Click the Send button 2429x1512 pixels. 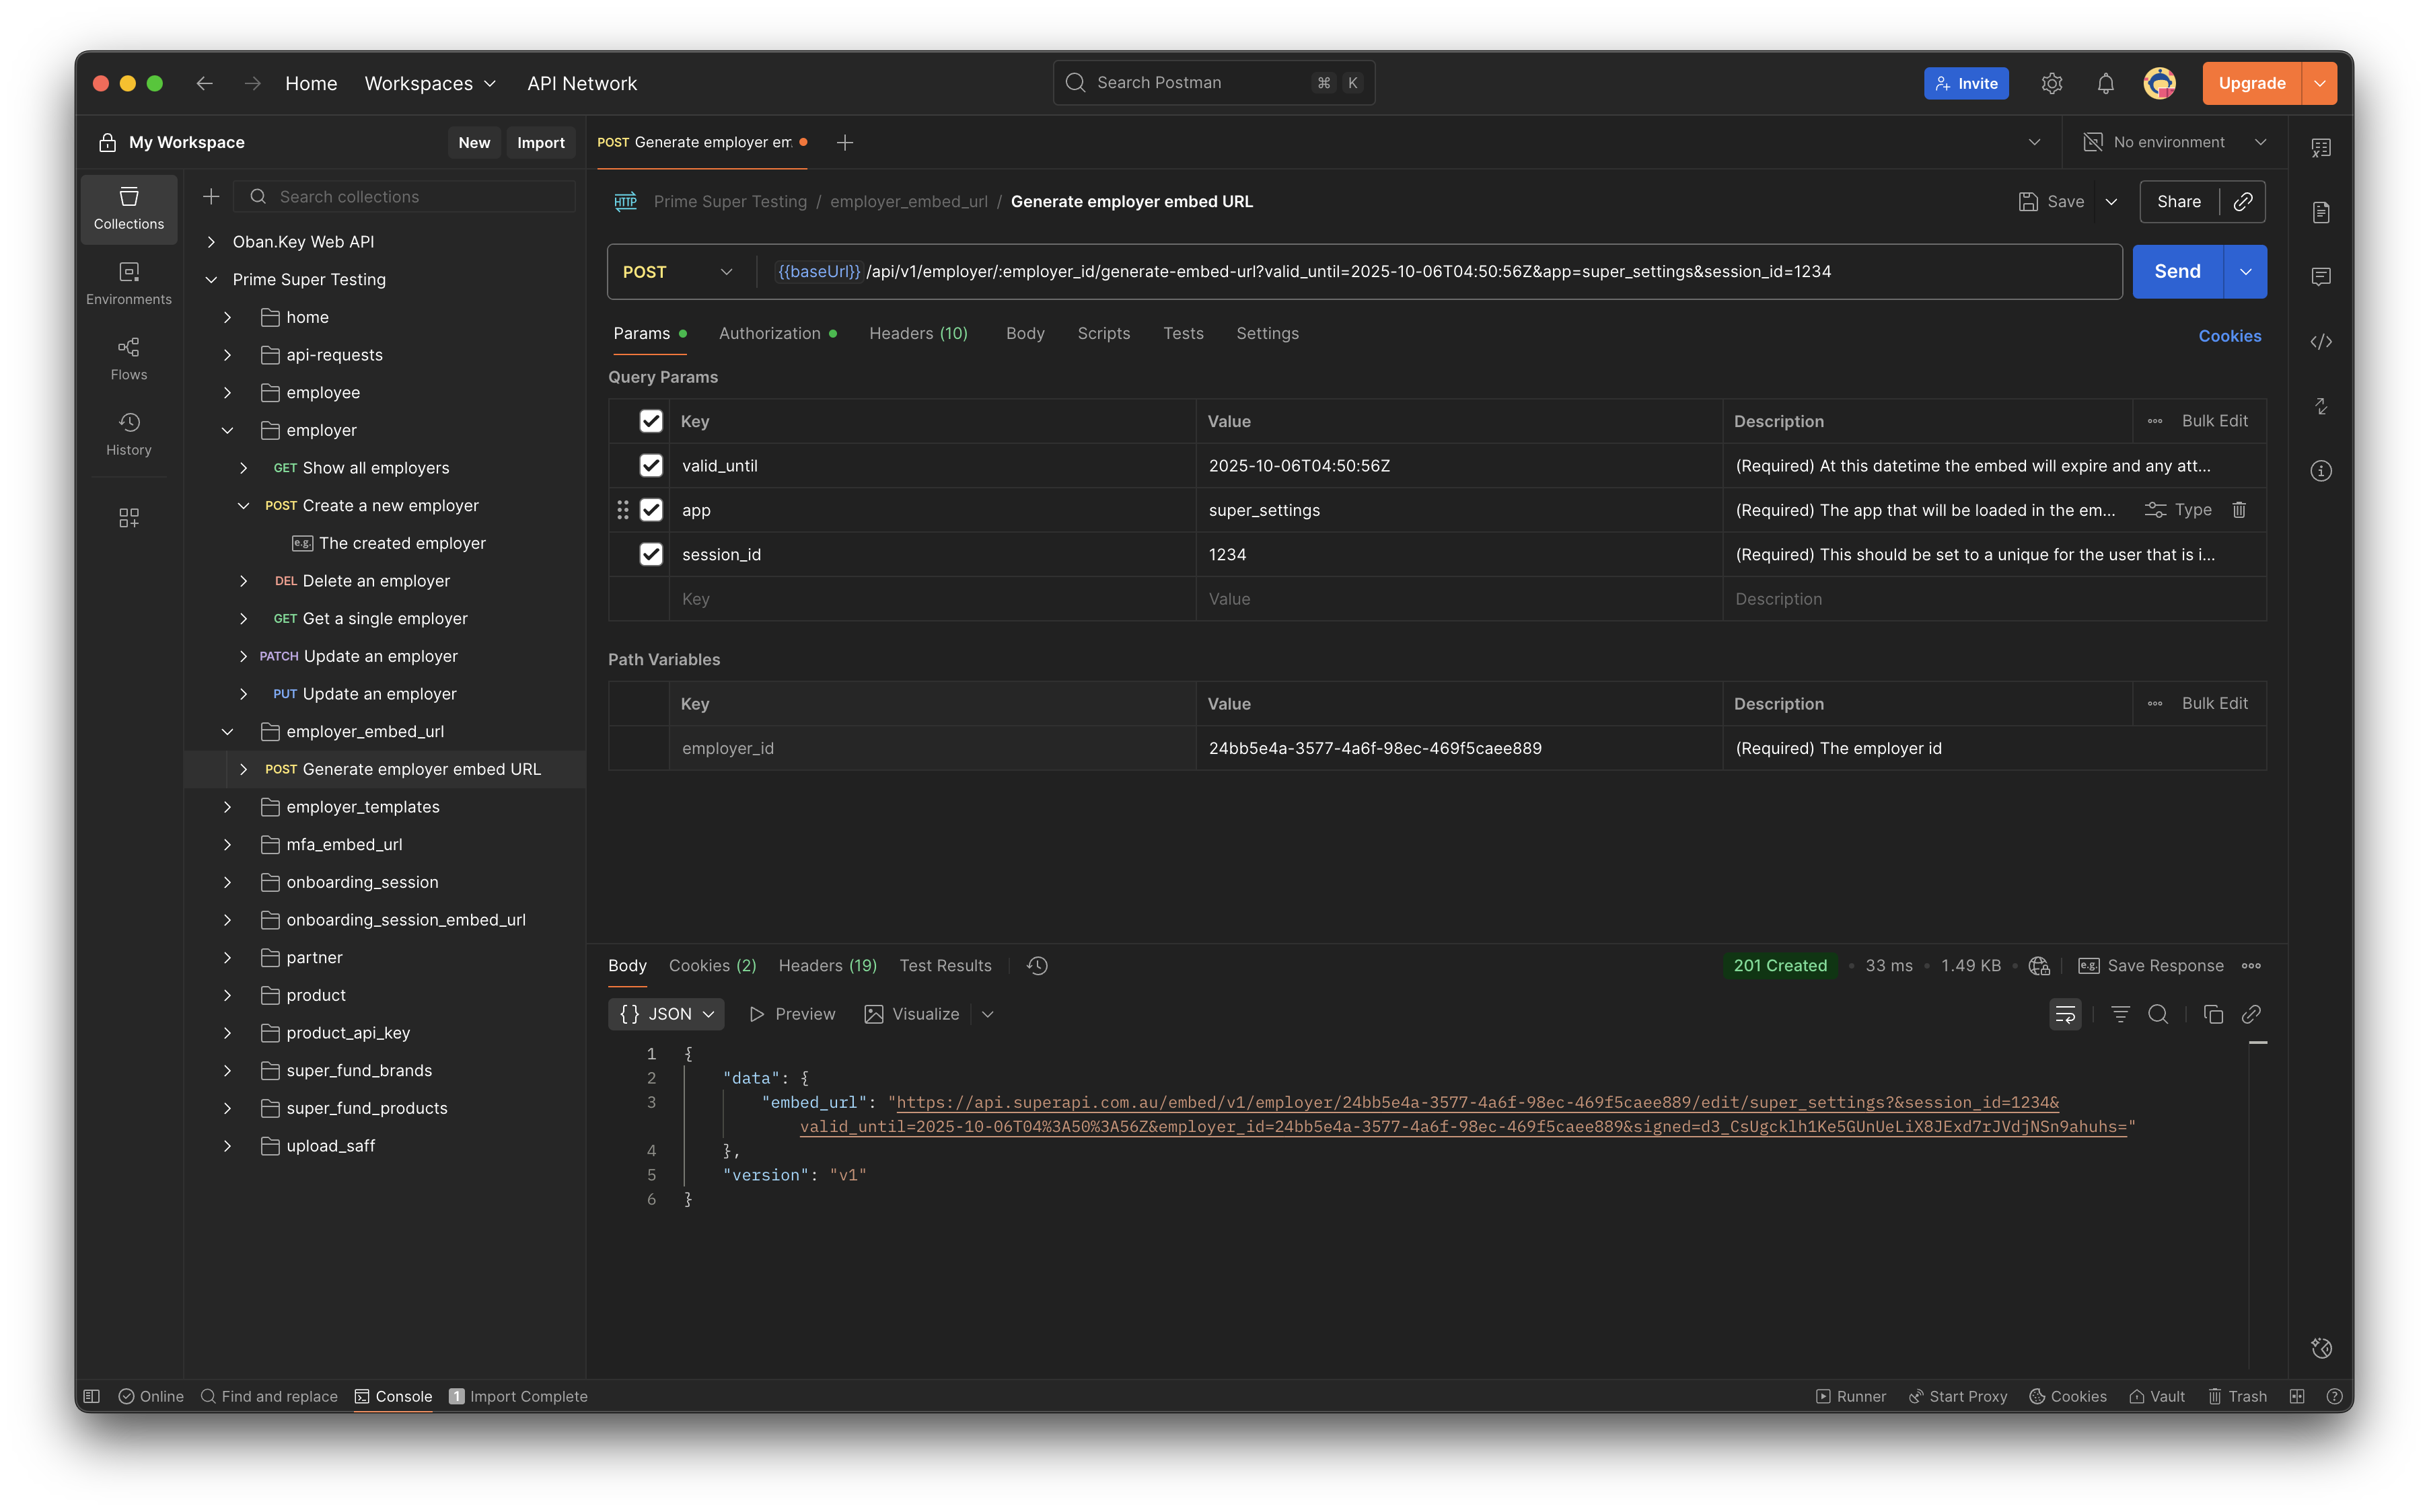click(x=2177, y=272)
